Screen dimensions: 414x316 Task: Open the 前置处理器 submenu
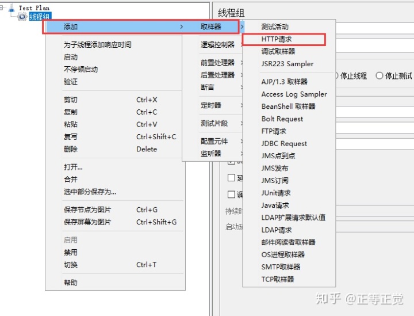[213, 63]
